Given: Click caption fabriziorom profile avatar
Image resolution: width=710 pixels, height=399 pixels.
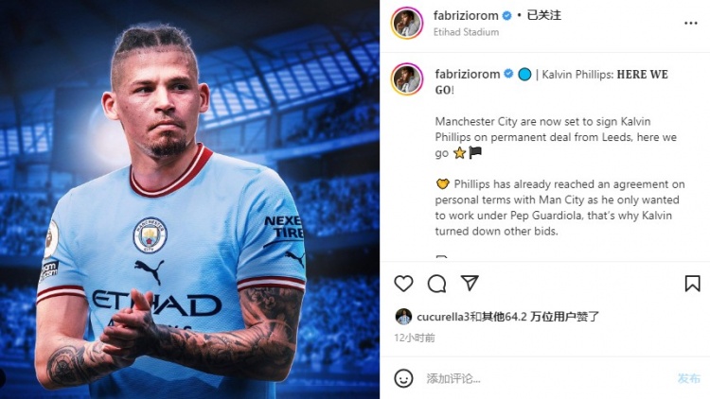Looking at the screenshot, I should (x=407, y=79).
